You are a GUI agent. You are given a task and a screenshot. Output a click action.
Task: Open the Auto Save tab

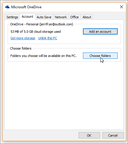pos(44,17)
